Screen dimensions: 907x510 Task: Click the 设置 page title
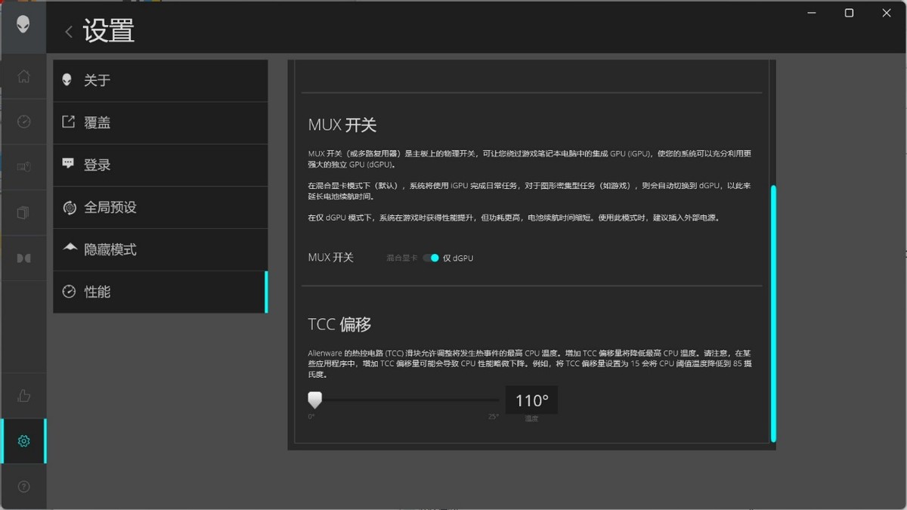click(109, 31)
